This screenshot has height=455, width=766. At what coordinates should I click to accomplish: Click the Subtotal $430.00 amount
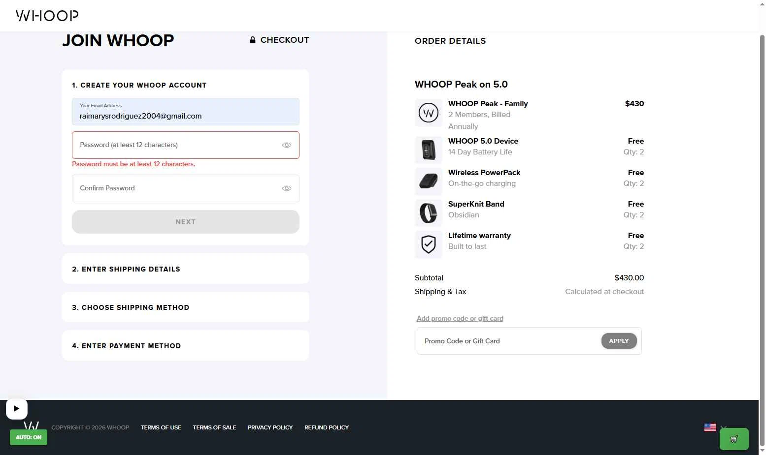(x=629, y=278)
